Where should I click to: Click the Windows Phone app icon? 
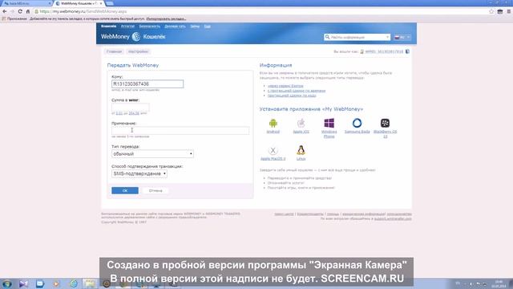click(329, 123)
